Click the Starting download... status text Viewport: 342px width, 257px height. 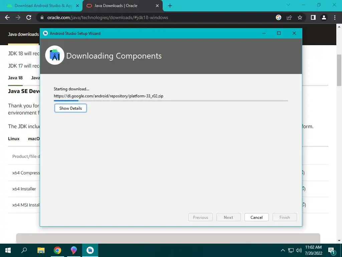coord(71,89)
